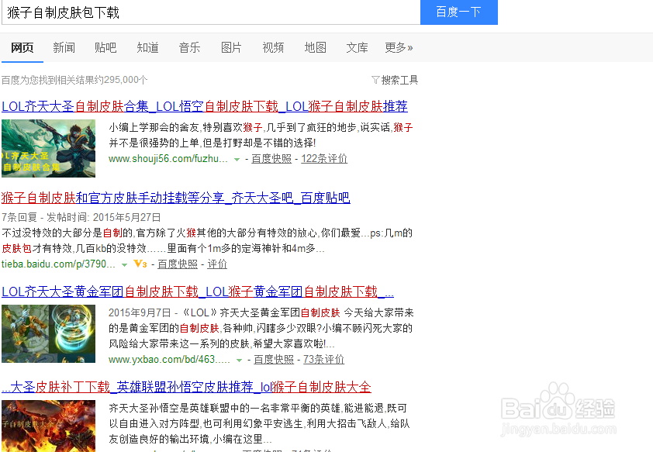Image resolution: width=653 pixels, height=452 pixels.
Task: Switch to the 音乐 tab
Action: pyautogui.click(x=189, y=48)
